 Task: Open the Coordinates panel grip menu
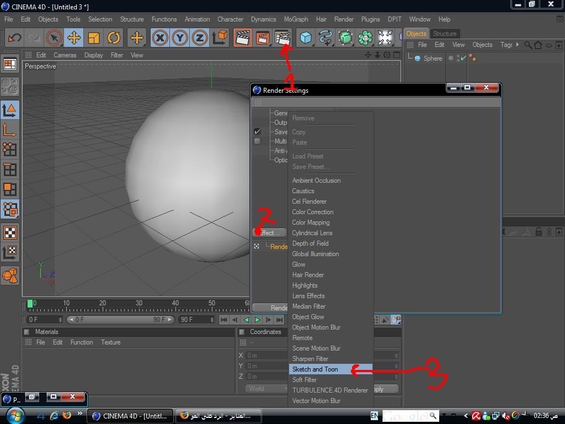point(243,342)
